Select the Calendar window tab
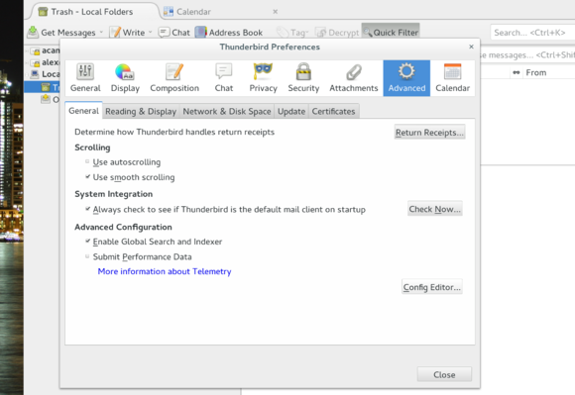The width and height of the screenshot is (575, 395). (193, 12)
